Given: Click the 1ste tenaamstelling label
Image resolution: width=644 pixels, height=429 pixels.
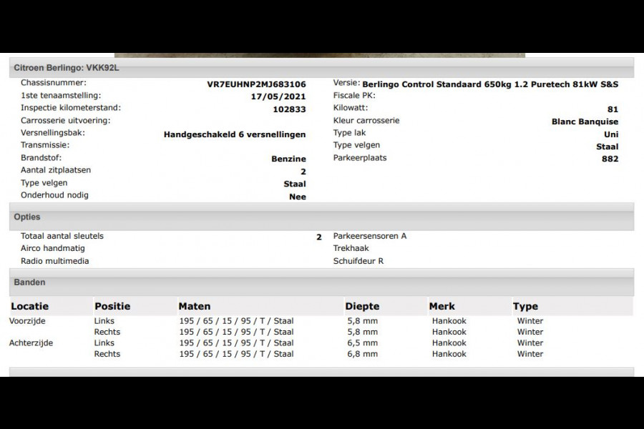Looking at the screenshot, I should pos(61,95).
